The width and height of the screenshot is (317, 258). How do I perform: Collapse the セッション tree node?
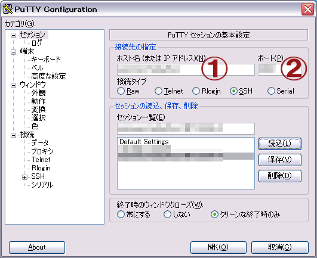pyautogui.click(x=13, y=36)
